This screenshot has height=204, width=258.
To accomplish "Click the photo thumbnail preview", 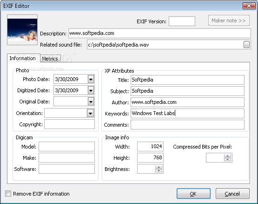I will [x=22, y=30].
